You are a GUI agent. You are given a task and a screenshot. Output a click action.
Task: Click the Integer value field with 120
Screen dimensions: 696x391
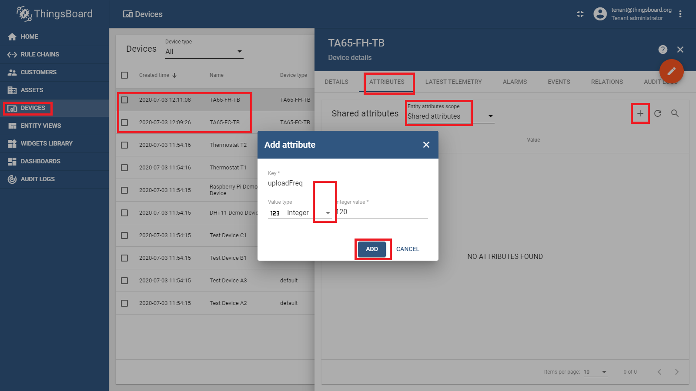[382, 212]
